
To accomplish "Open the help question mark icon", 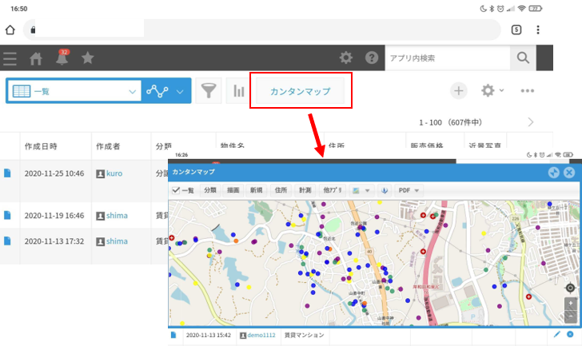I will tap(372, 58).
